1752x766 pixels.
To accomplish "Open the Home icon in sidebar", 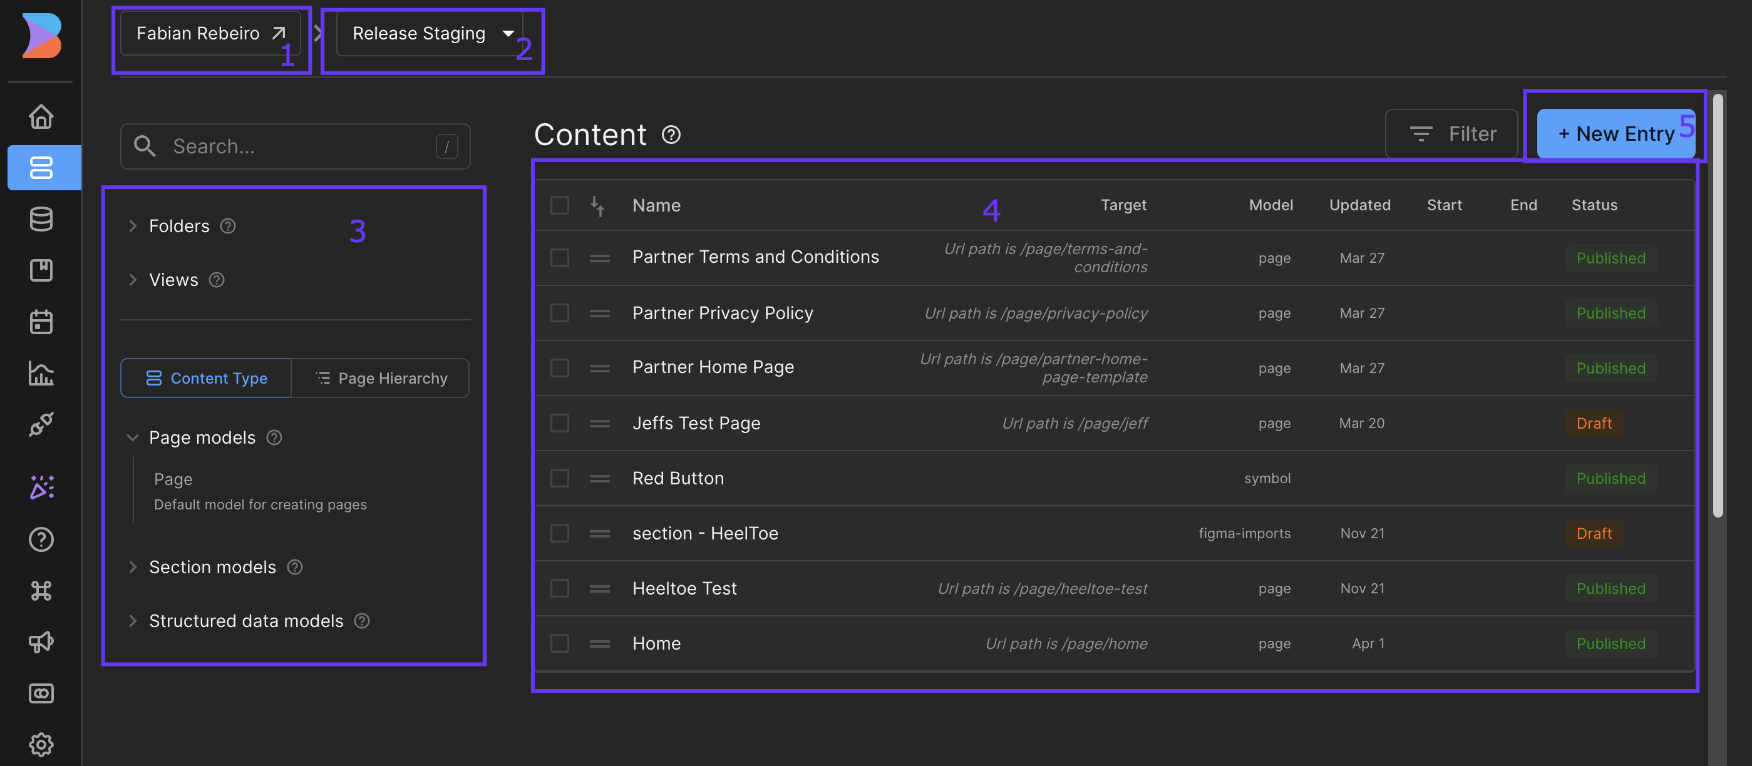I will pos(41,116).
